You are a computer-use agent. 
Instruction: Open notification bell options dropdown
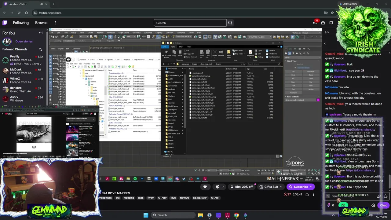click(x=222, y=187)
